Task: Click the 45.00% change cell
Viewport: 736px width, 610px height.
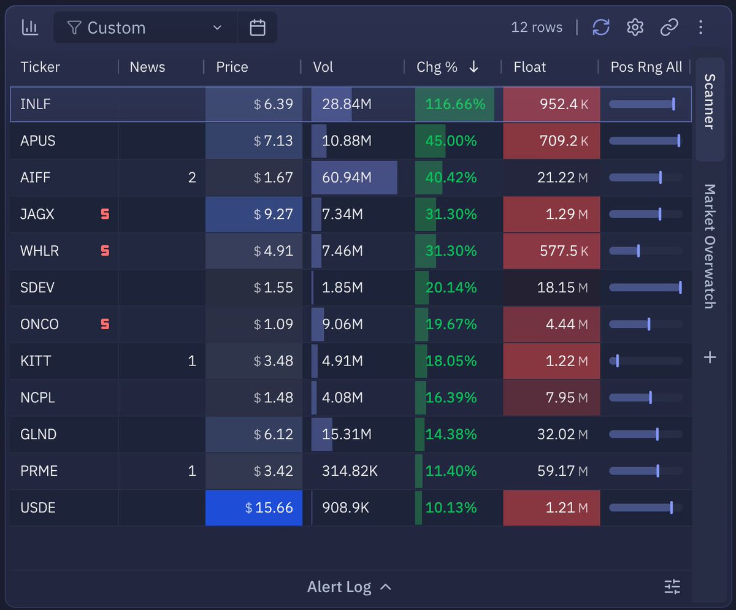Action: coord(454,141)
